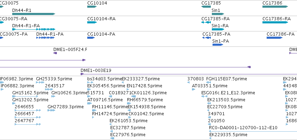Select the Sin1-PA protein glyph
This screenshot has height=140, width=297.
point(218,45)
